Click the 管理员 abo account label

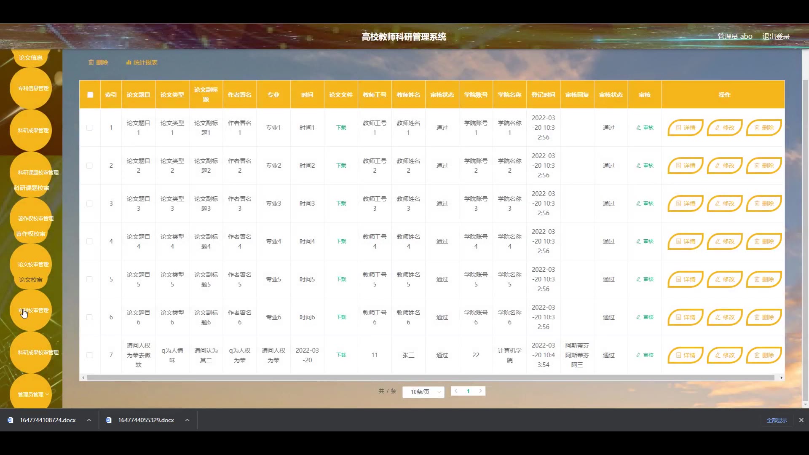[735, 37]
